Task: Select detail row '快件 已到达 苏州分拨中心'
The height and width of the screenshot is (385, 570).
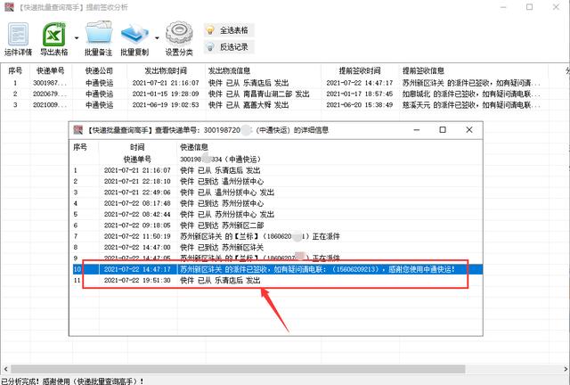Action: [276, 203]
